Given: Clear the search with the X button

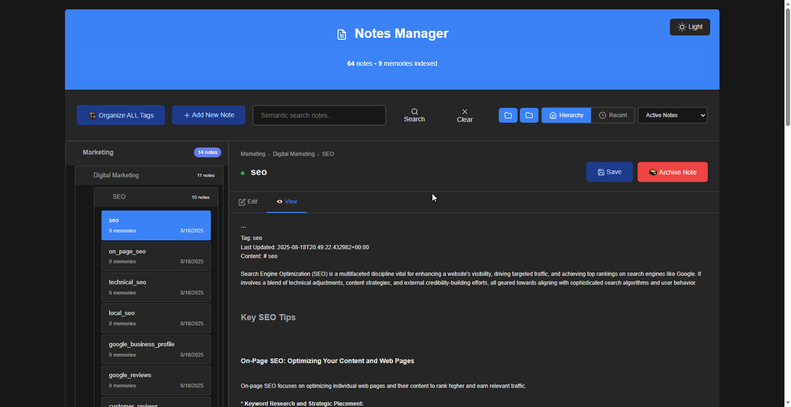Looking at the screenshot, I should (x=464, y=115).
